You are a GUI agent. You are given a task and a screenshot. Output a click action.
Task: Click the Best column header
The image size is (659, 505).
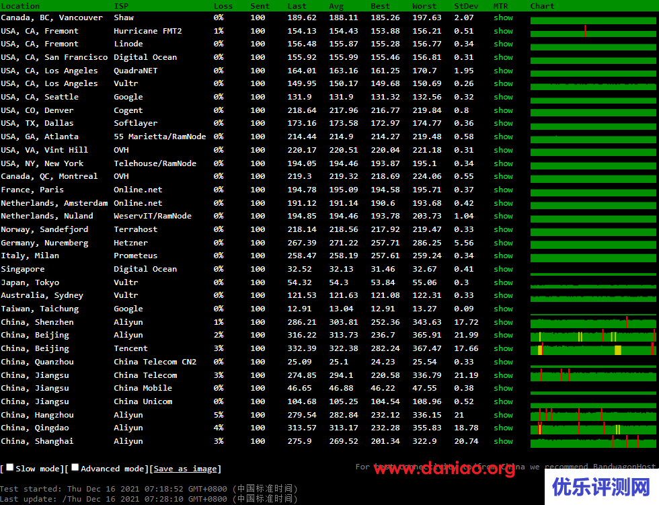(x=380, y=6)
